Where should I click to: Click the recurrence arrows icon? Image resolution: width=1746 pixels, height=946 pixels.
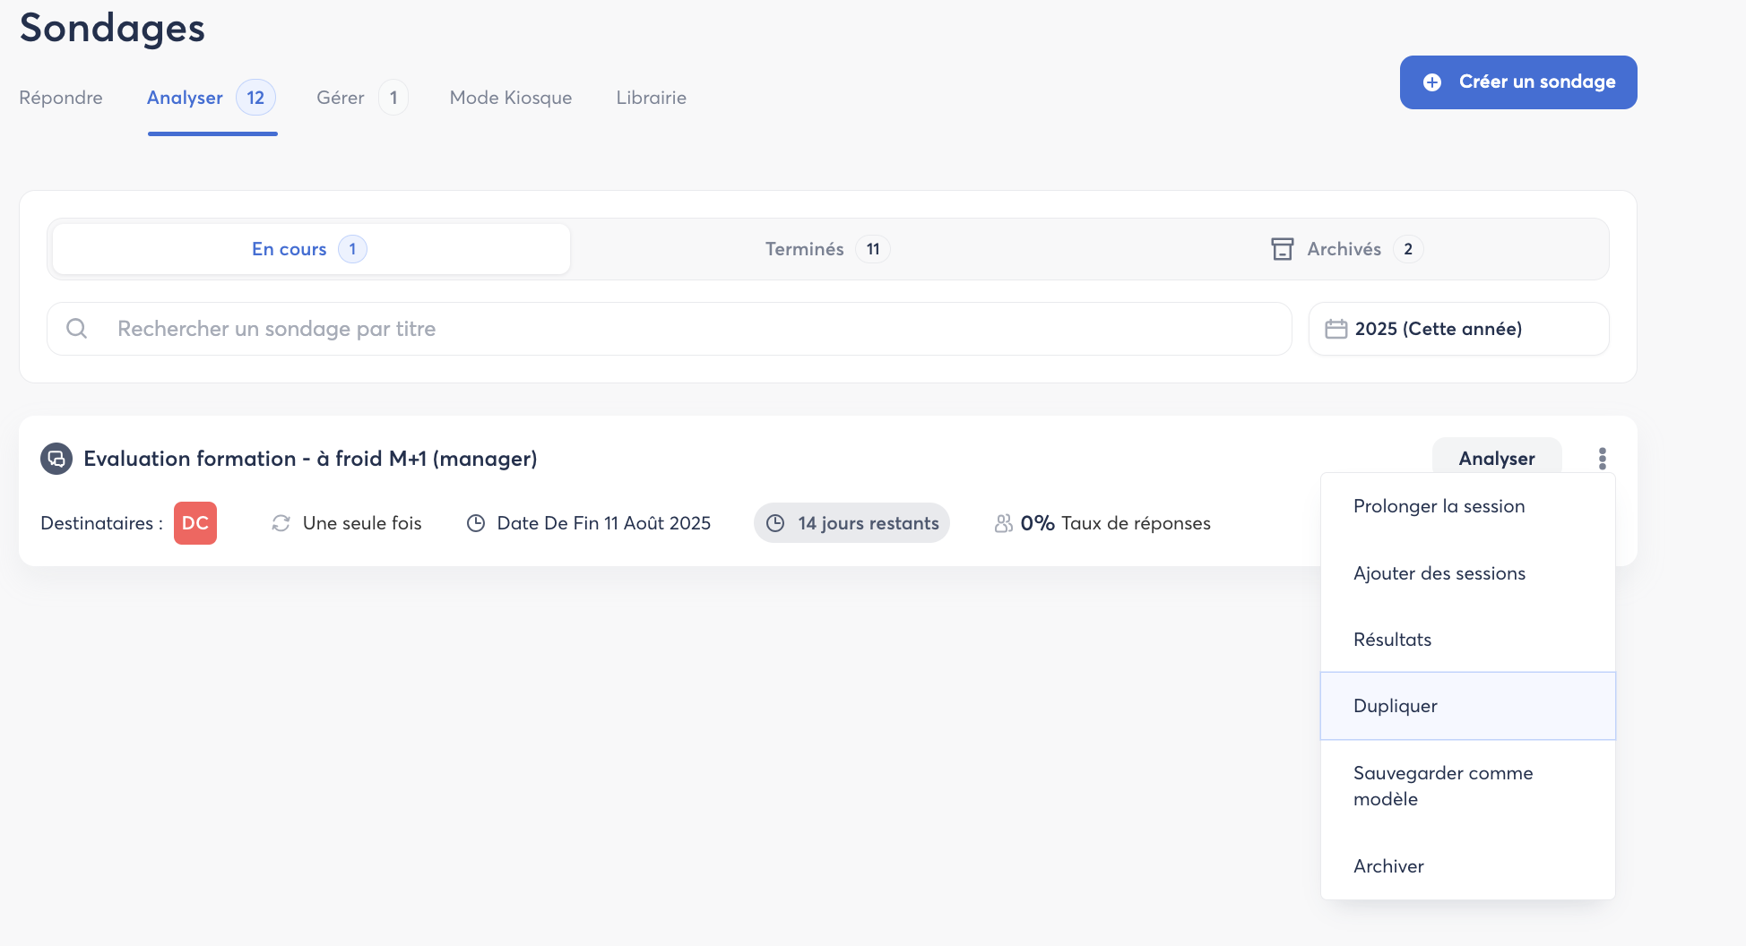(x=281, y=523)
